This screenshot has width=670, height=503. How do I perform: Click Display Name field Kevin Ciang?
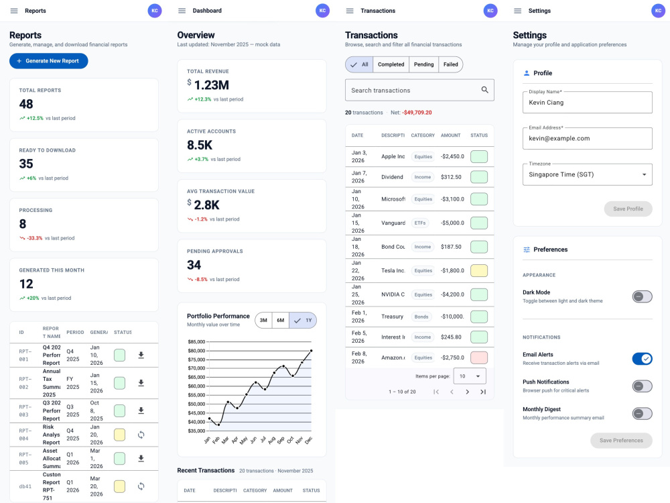tap(587, 103)
